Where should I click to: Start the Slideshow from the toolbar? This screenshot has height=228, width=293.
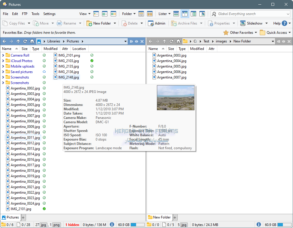coord(251,23)
